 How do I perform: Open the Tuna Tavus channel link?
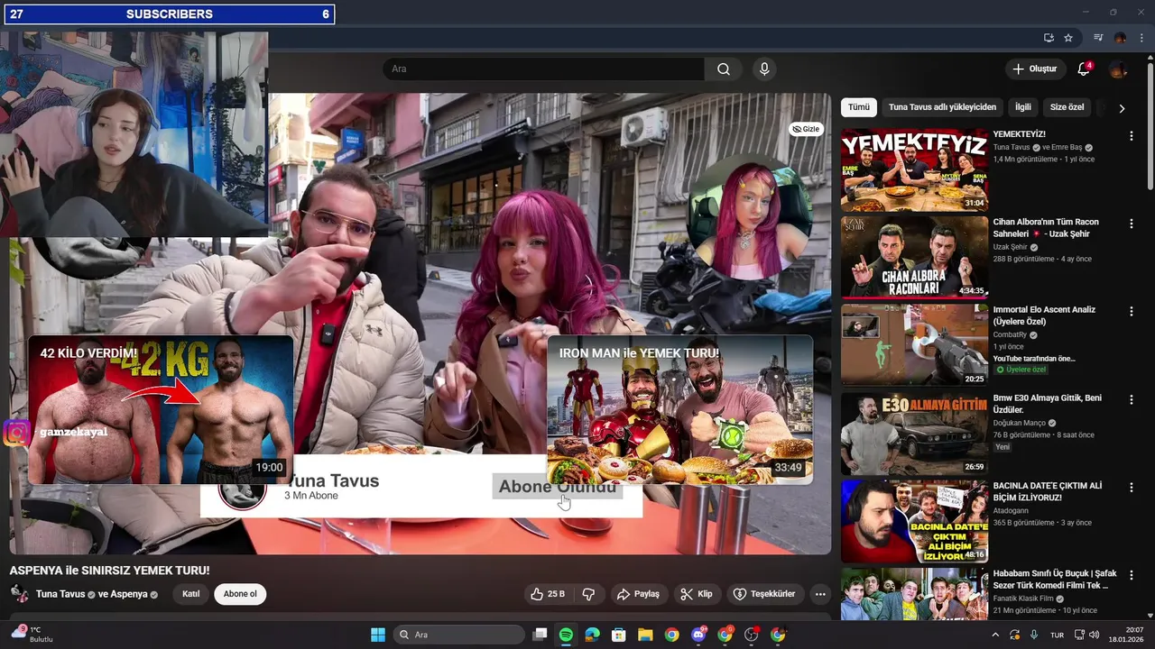click(x=60, y=594)
